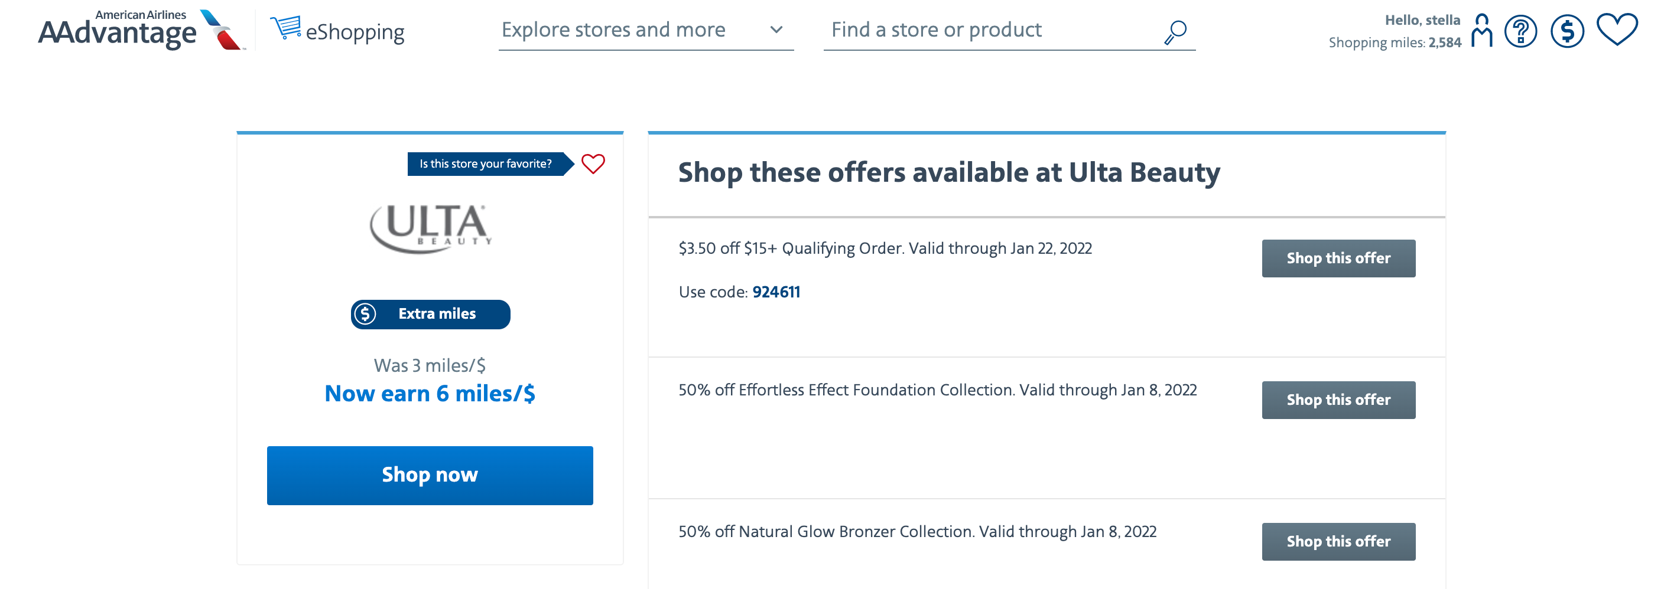Open favorites heart icon in header

pyautogui.click(x=1617, y=30)
